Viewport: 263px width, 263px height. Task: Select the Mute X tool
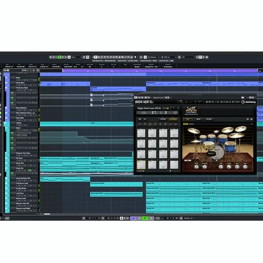(x=114, y=57)
